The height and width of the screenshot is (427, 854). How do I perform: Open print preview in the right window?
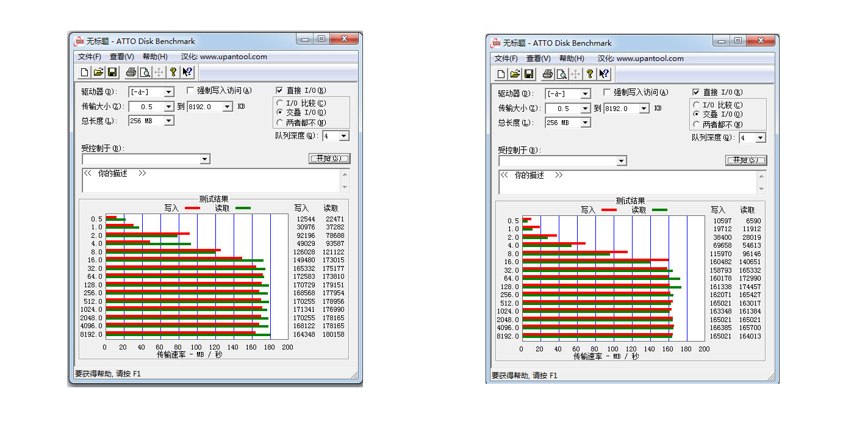click(x=561, y=74)
